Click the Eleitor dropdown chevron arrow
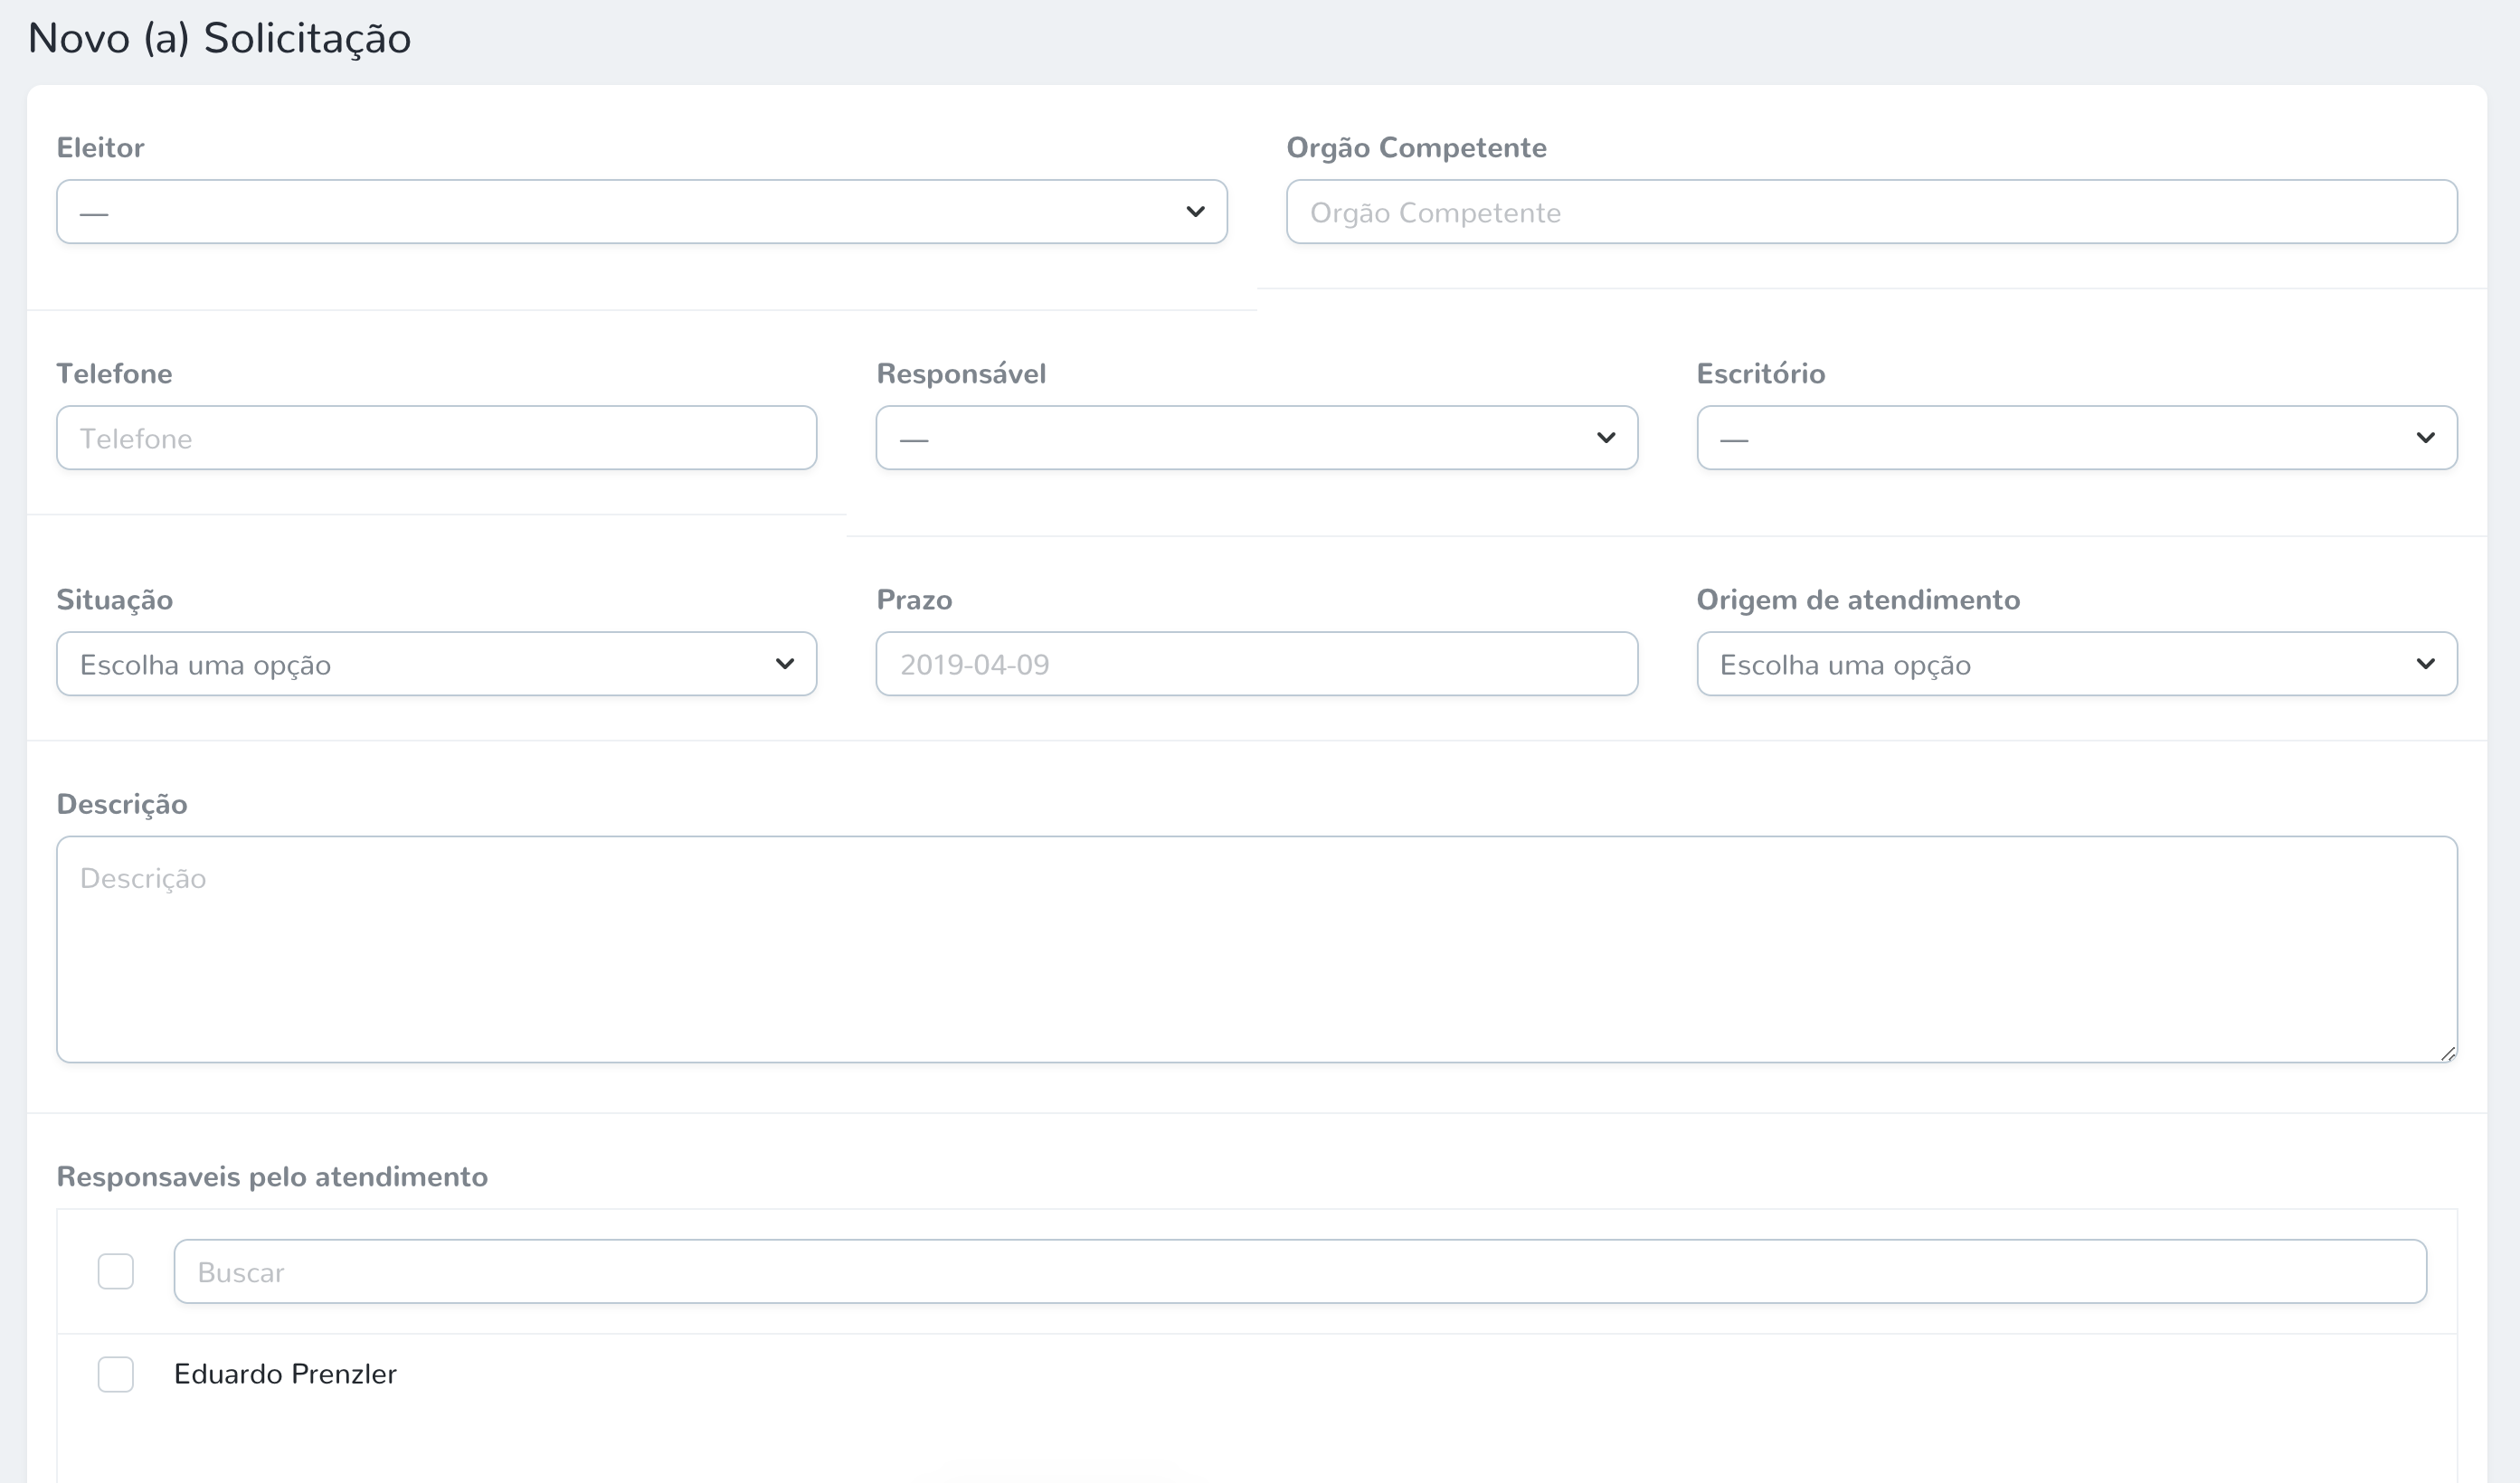Viewport: 2520px width, 1483px height. coord(1196,211)
